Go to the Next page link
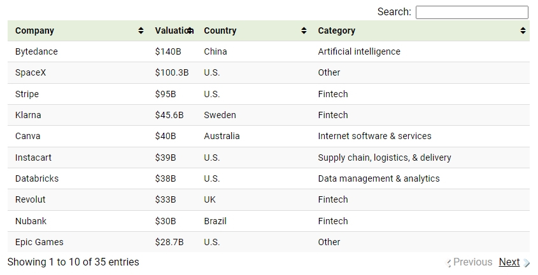Screen dimensions: 538x275 pyautogui.click(x=509, y=262)
